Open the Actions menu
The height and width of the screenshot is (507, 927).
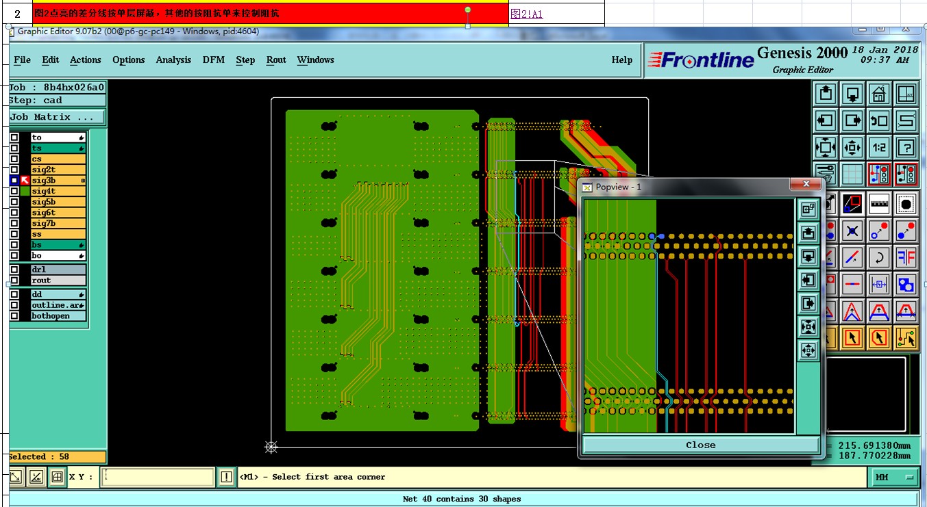click(86, 60)
